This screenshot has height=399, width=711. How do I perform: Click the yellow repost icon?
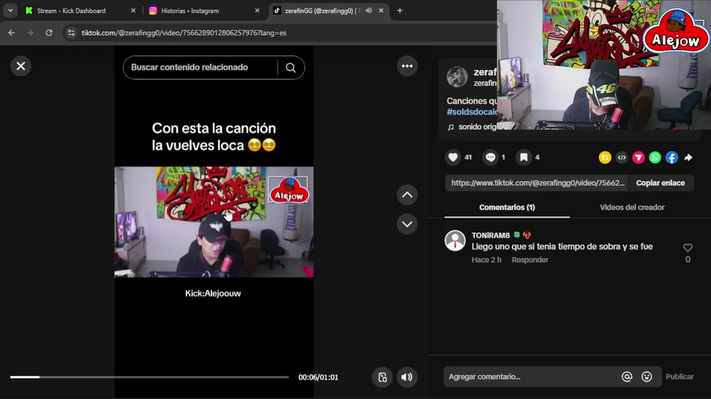tap(605, 157)
